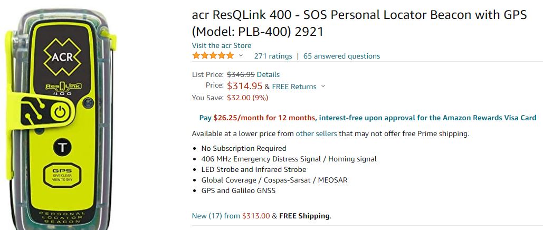Click the other sellers link
The width and height of the screenshot is (543, 230).
point(316,133)
